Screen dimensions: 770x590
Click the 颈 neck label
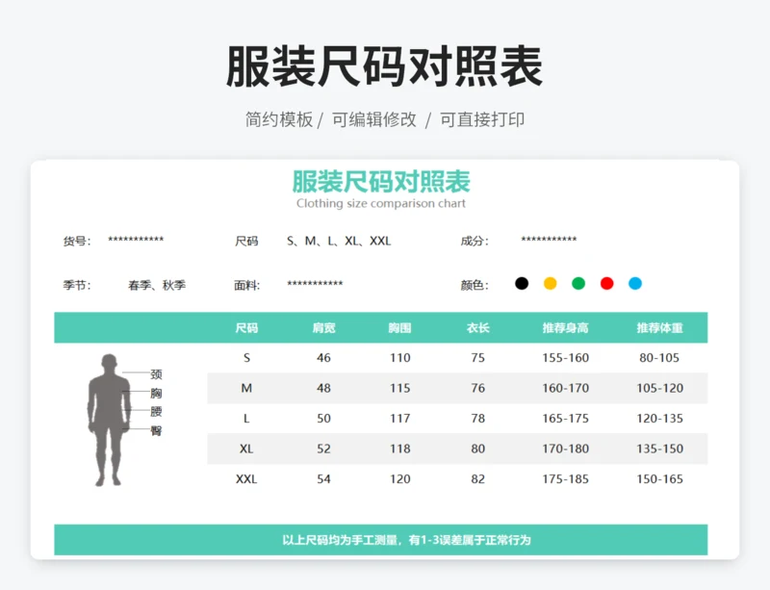click(156, 374)
